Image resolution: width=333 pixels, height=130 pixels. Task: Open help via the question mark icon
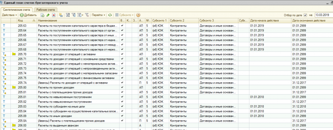[x=138, y=15]
